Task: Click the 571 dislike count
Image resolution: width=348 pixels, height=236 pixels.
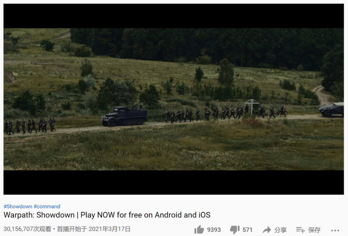Action: (x=247, y=230)
